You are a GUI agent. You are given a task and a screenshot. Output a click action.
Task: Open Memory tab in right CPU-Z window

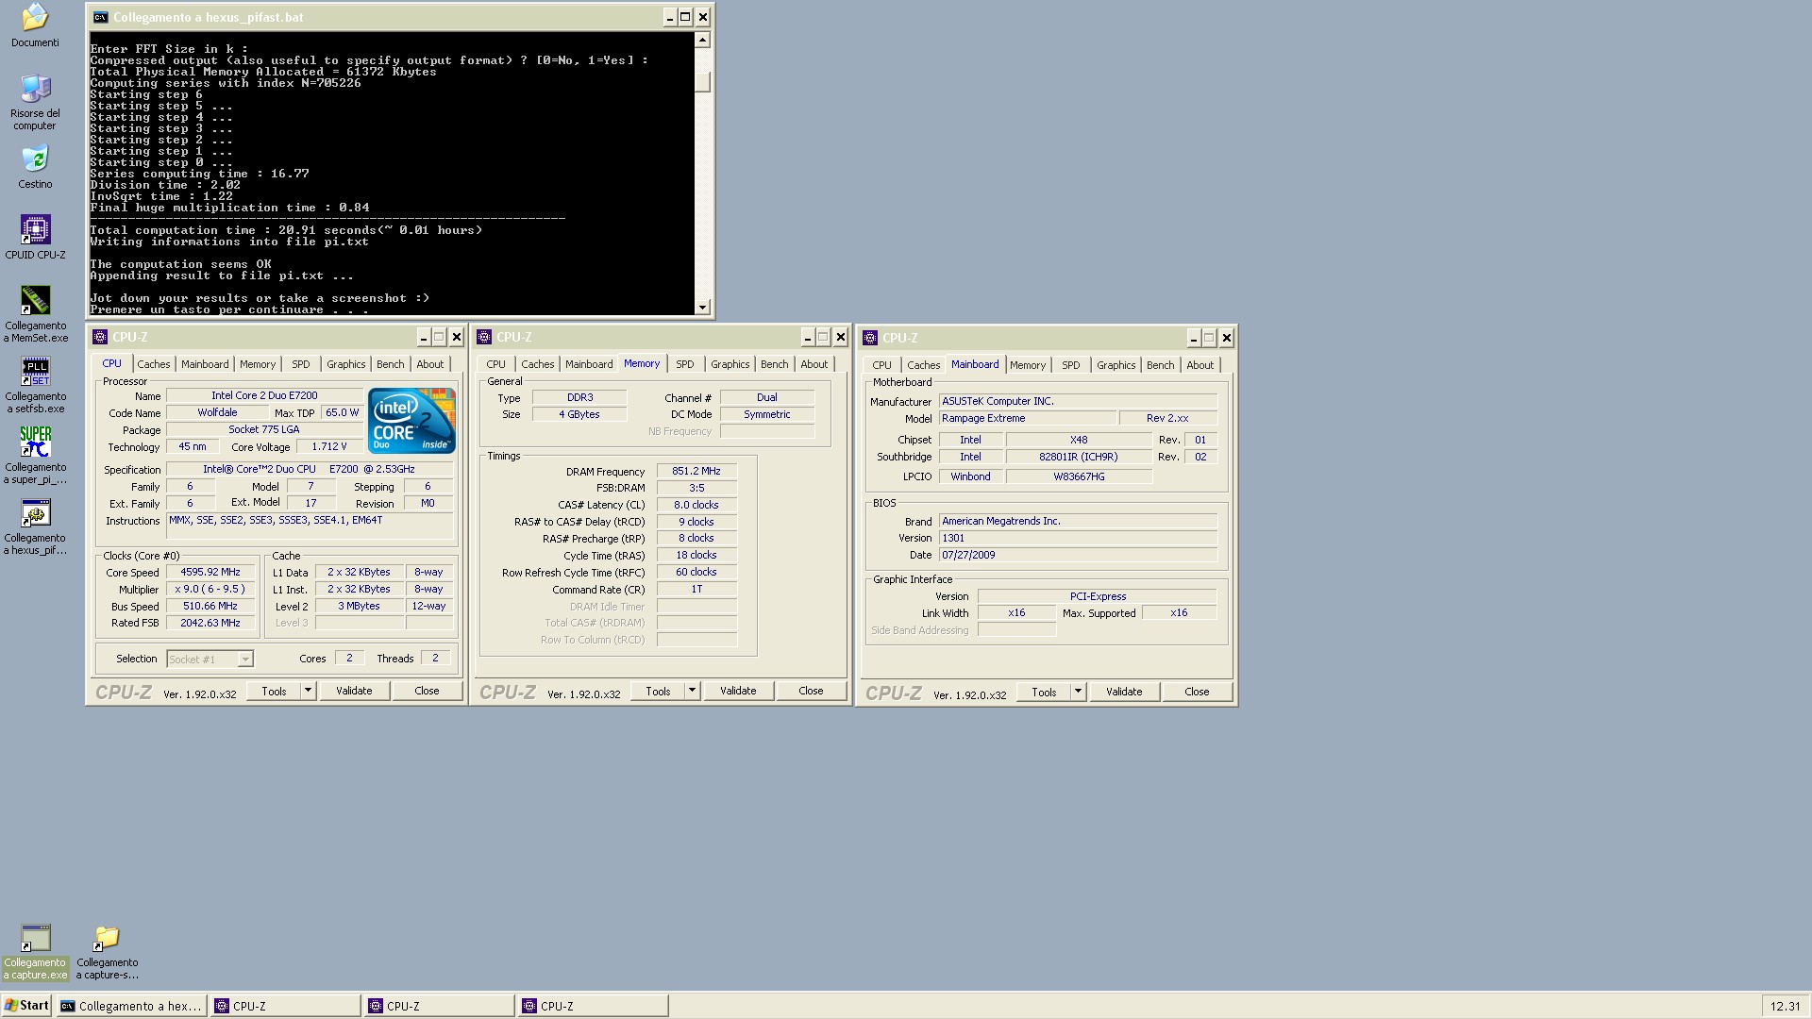point(1027,365)
